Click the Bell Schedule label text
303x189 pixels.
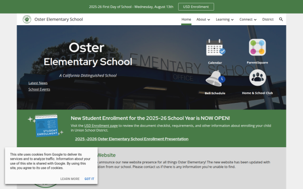pyautogui.click(x=215, y=93)
